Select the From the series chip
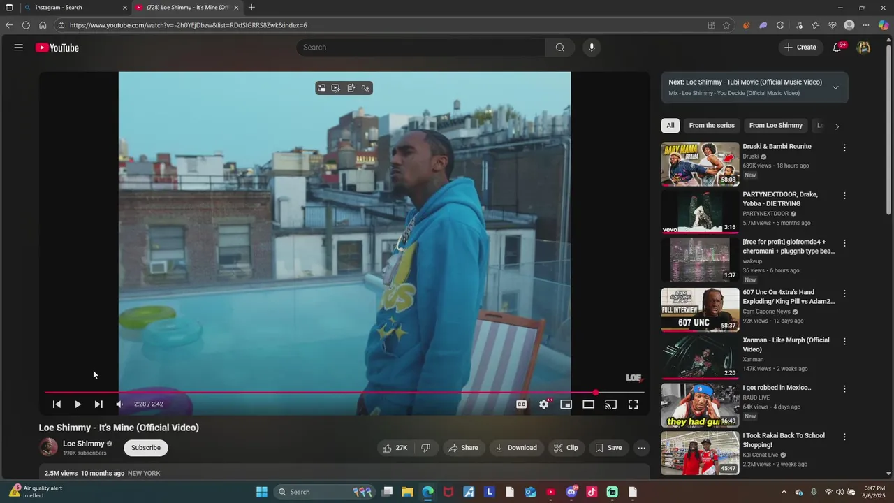 click(712, 126)
